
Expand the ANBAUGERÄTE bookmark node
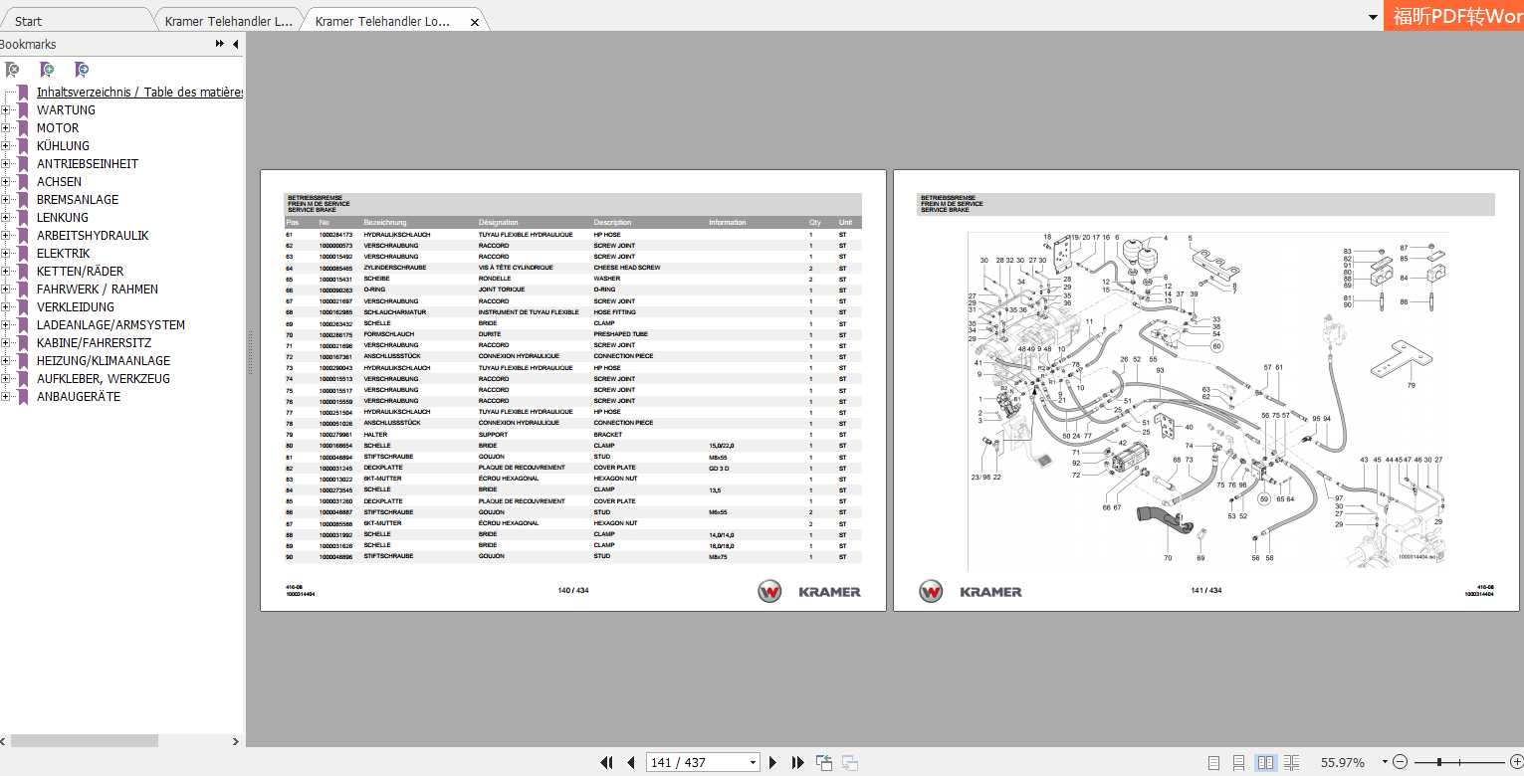[5, 396]
